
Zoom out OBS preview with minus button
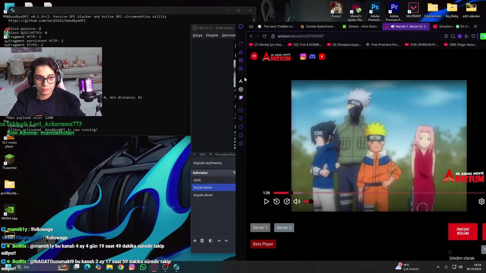pos(194,154)
